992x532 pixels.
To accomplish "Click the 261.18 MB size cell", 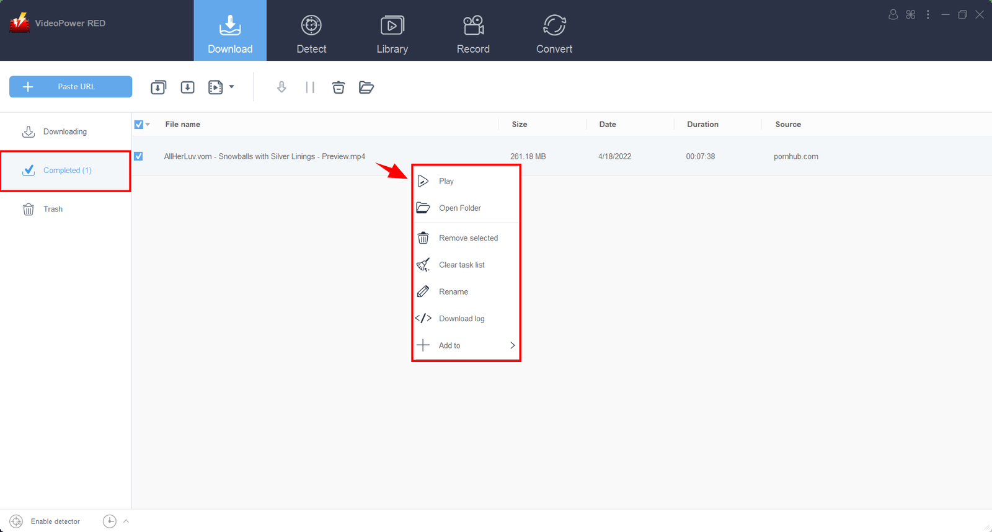I will pyautogui.click(x=528, y=156).
